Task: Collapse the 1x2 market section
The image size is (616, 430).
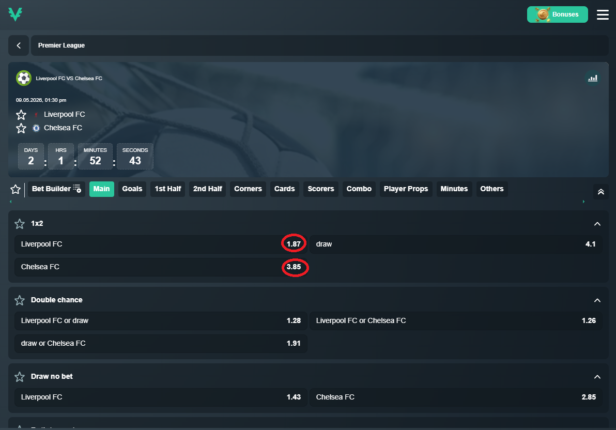Action: (597, 224)
